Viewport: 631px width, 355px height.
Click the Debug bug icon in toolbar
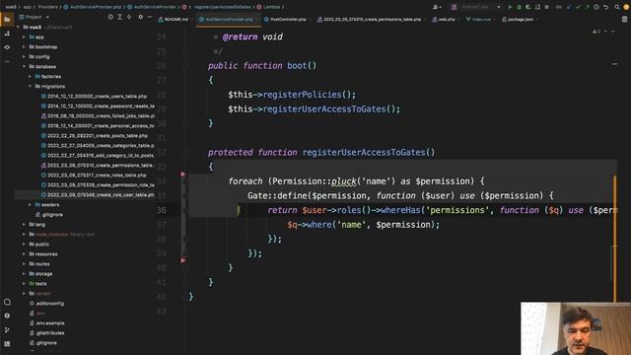519,7
